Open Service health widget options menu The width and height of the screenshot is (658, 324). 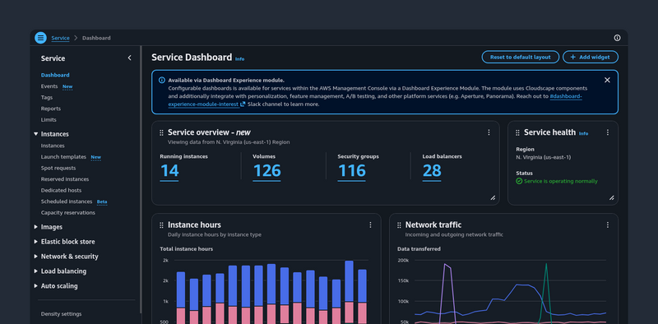click(x=607, y=132)
